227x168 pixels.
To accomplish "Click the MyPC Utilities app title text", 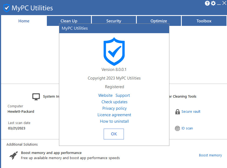I will (32, 8).
